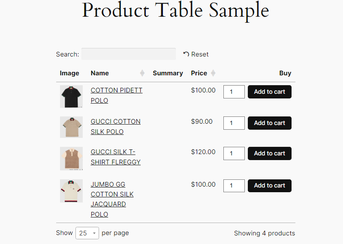343x244 pixels.
Task: Open the Gucci Silk T-Shirt Flreggy thumbnail
Action: click(71, 158)
